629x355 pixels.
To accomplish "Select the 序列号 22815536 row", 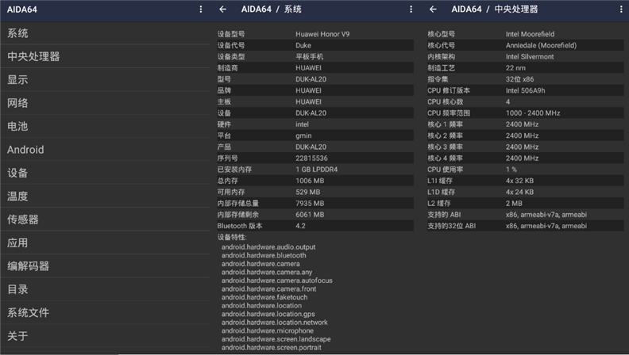I will [x=315, y=158].
